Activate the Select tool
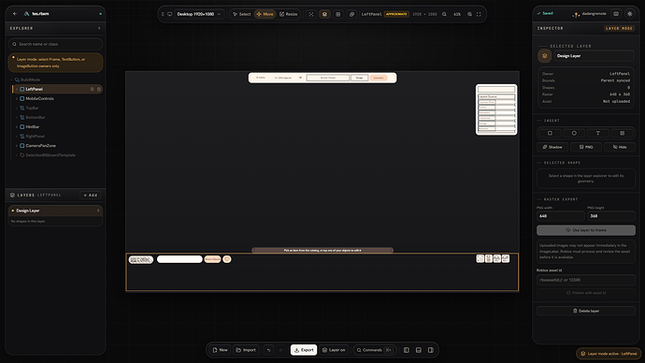The image size is (645, 363). point(242,14)
